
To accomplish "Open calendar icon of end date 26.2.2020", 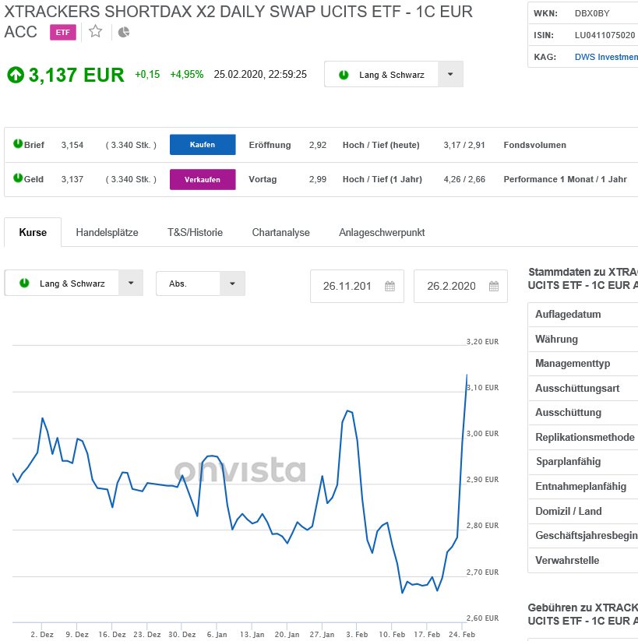I will click(493, 286).
